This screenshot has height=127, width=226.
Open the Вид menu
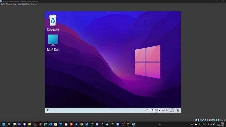pyautogui.click(x=15, y=4)
